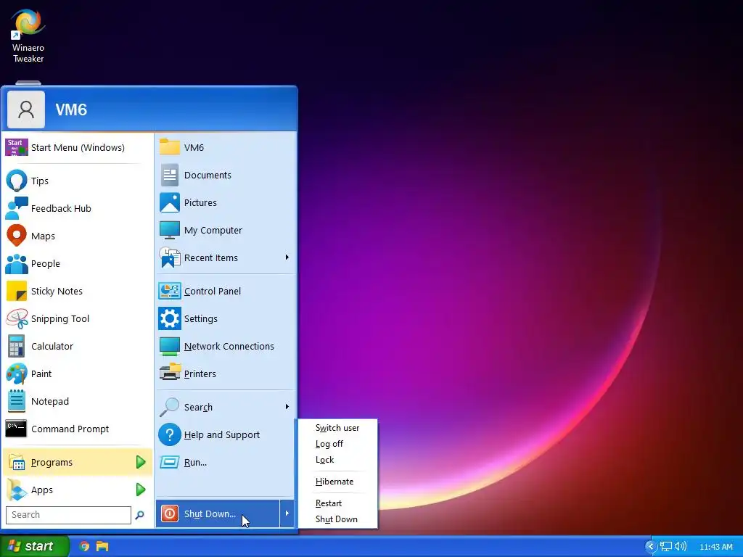Open Feedback Hub icon
743x557 pixels.
[x=17, y=208]
